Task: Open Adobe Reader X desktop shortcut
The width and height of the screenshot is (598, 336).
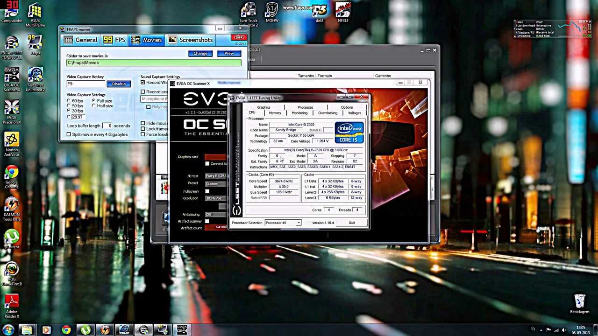Action: pos(12,307)
